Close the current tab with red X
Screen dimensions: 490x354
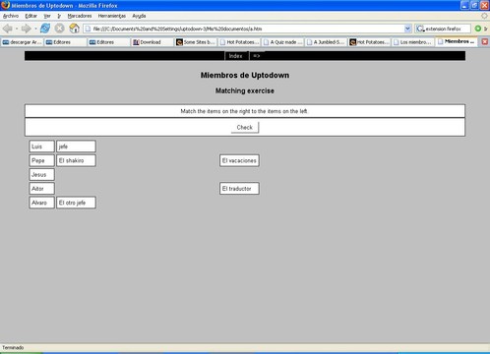point(485,41)
